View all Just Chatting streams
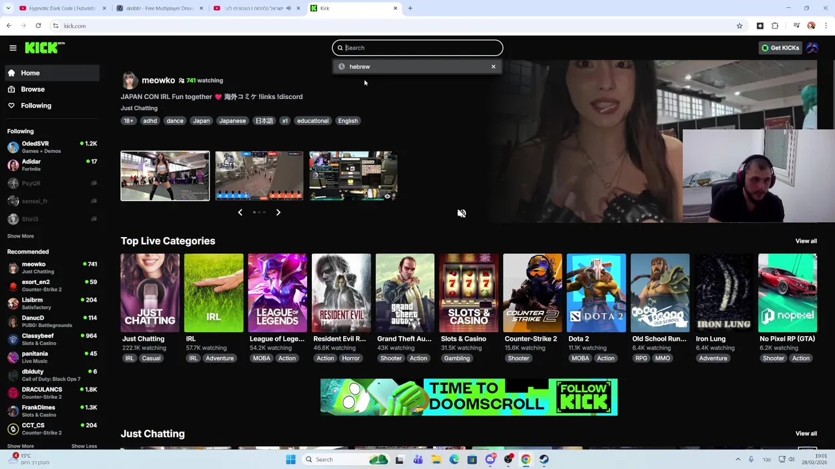The image size is (835, 469). [806, 433]
